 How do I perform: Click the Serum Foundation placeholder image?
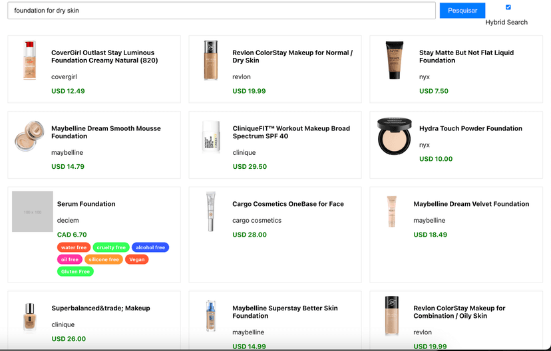coord(33,211)
